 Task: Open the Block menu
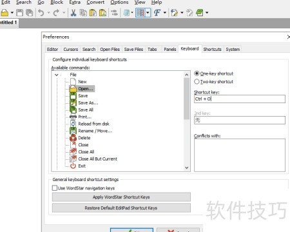tap(57, 3)
